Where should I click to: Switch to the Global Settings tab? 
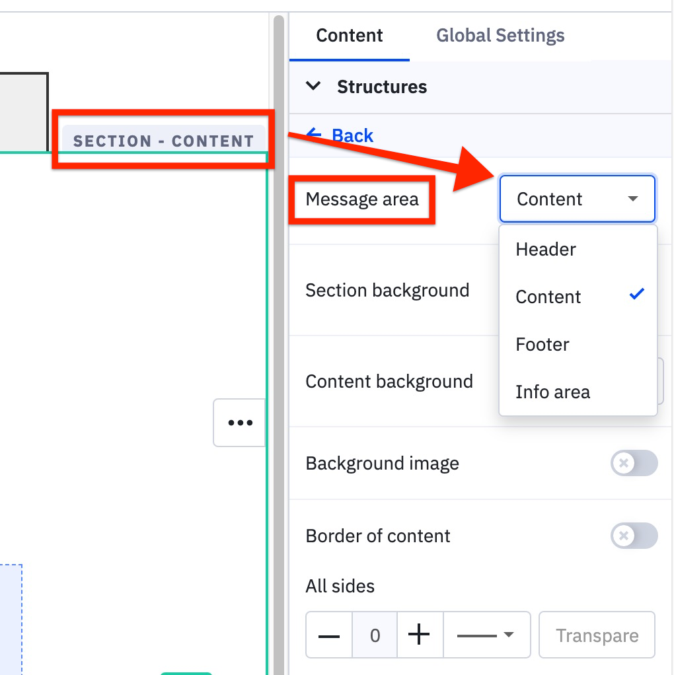(x=500, y=35)
